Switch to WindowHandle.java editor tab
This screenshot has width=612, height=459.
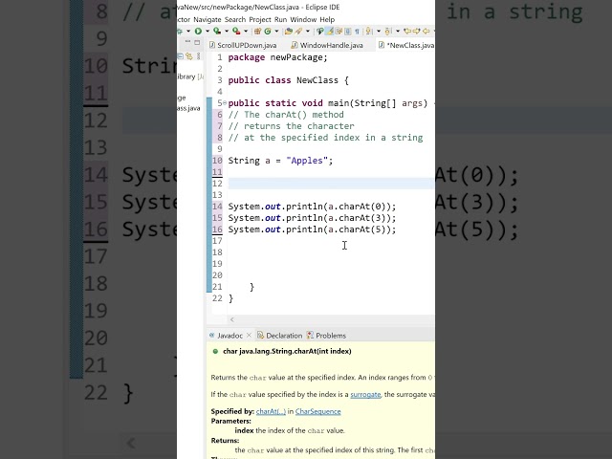[327, 45]
